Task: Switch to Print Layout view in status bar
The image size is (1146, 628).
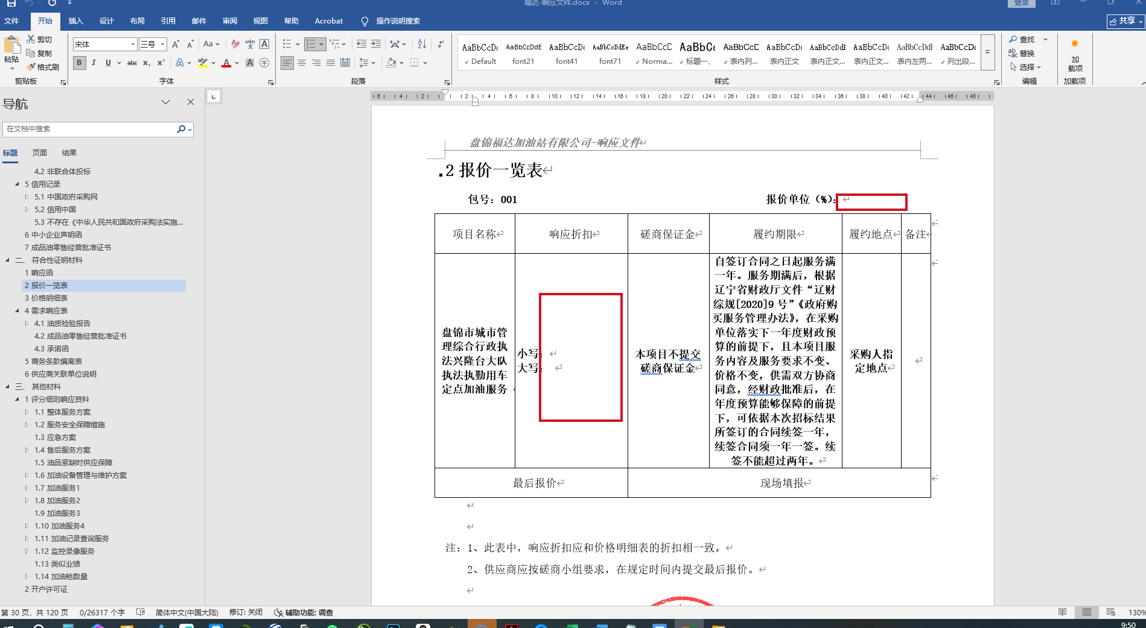Action: (x=1087, y=612)
